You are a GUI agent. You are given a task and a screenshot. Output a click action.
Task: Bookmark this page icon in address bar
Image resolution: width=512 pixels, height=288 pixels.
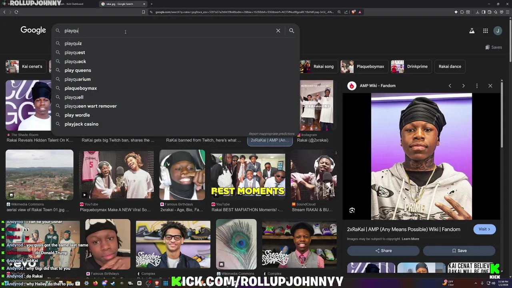[143, 12]
